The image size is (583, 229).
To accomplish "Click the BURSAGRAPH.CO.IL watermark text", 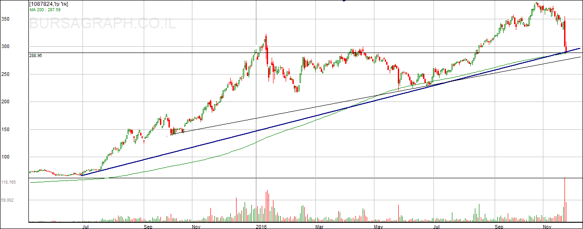I will (102, 24).
